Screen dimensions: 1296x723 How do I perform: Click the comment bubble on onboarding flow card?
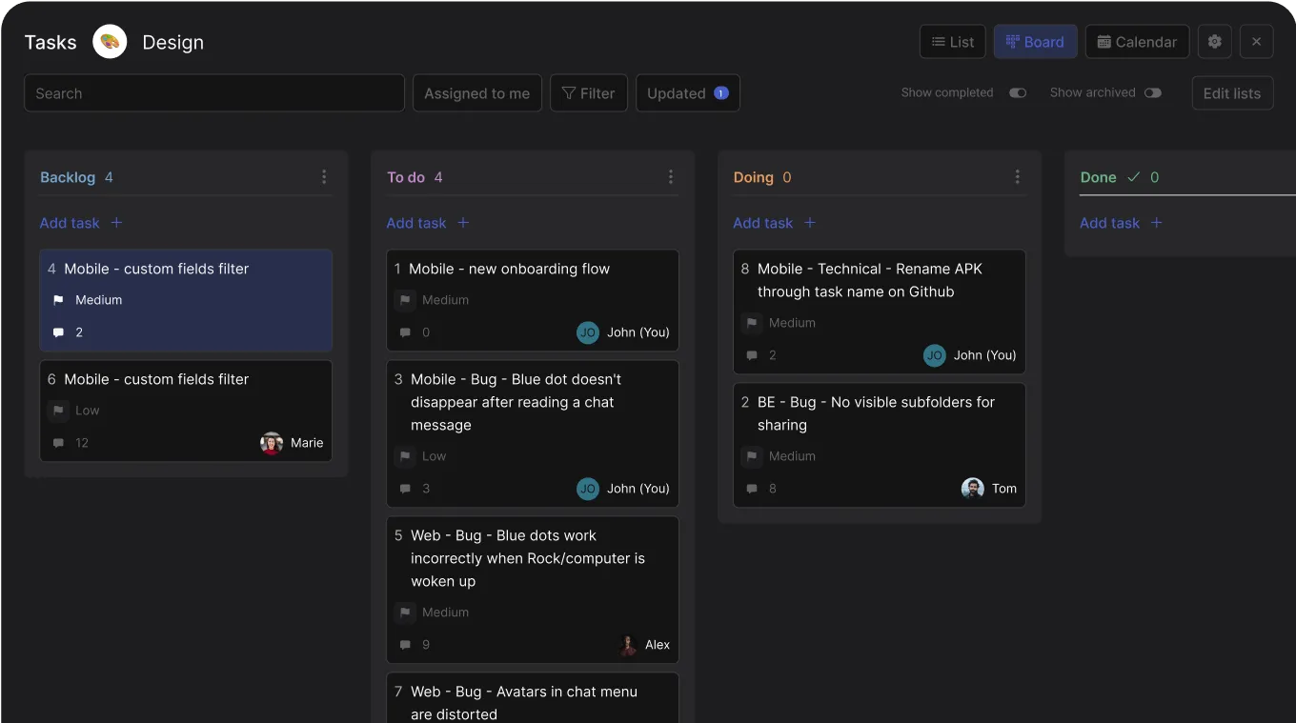pyautogui.click(x=404, y=331)
